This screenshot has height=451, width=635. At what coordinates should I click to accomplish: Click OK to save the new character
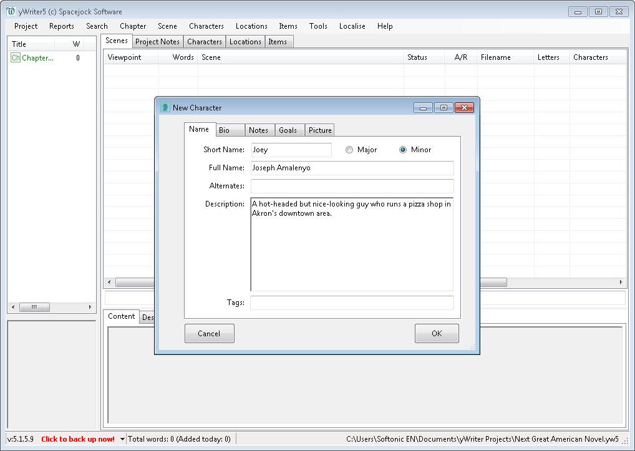pyautogui.click(x=437, y=333)
